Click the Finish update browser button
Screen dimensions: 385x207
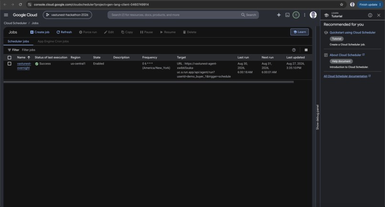click(x=370, y=4)
